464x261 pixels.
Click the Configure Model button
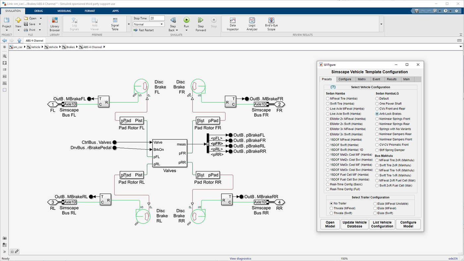point(408,224)
